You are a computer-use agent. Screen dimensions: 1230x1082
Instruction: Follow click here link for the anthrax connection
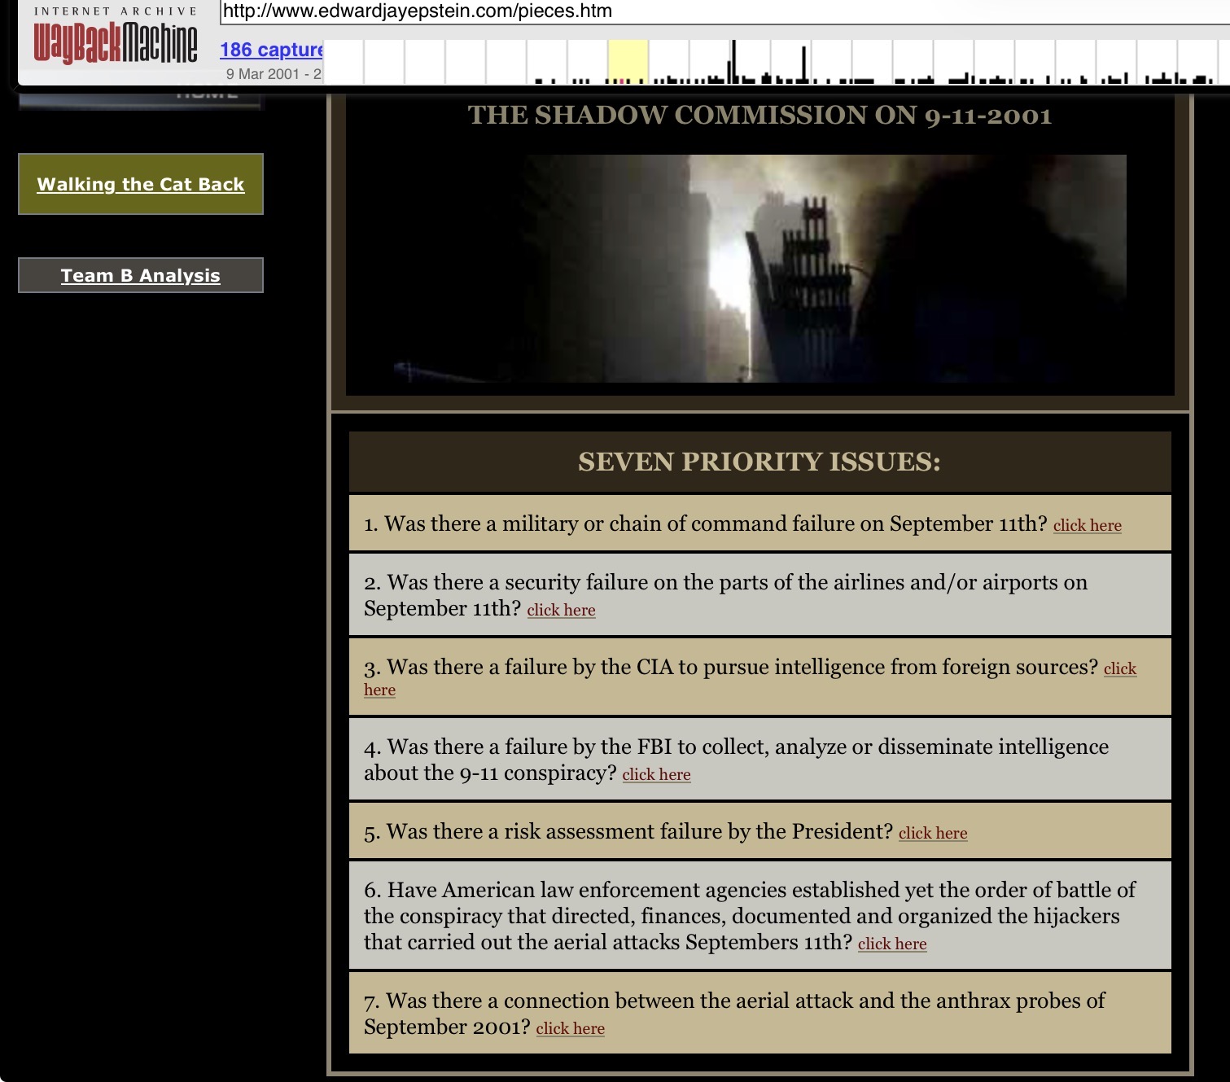coord(570,1028)
